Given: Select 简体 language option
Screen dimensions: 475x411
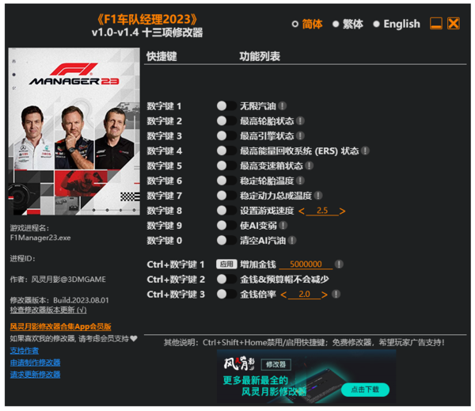Looking at the screenshot, I should click(x=307, y=24).
